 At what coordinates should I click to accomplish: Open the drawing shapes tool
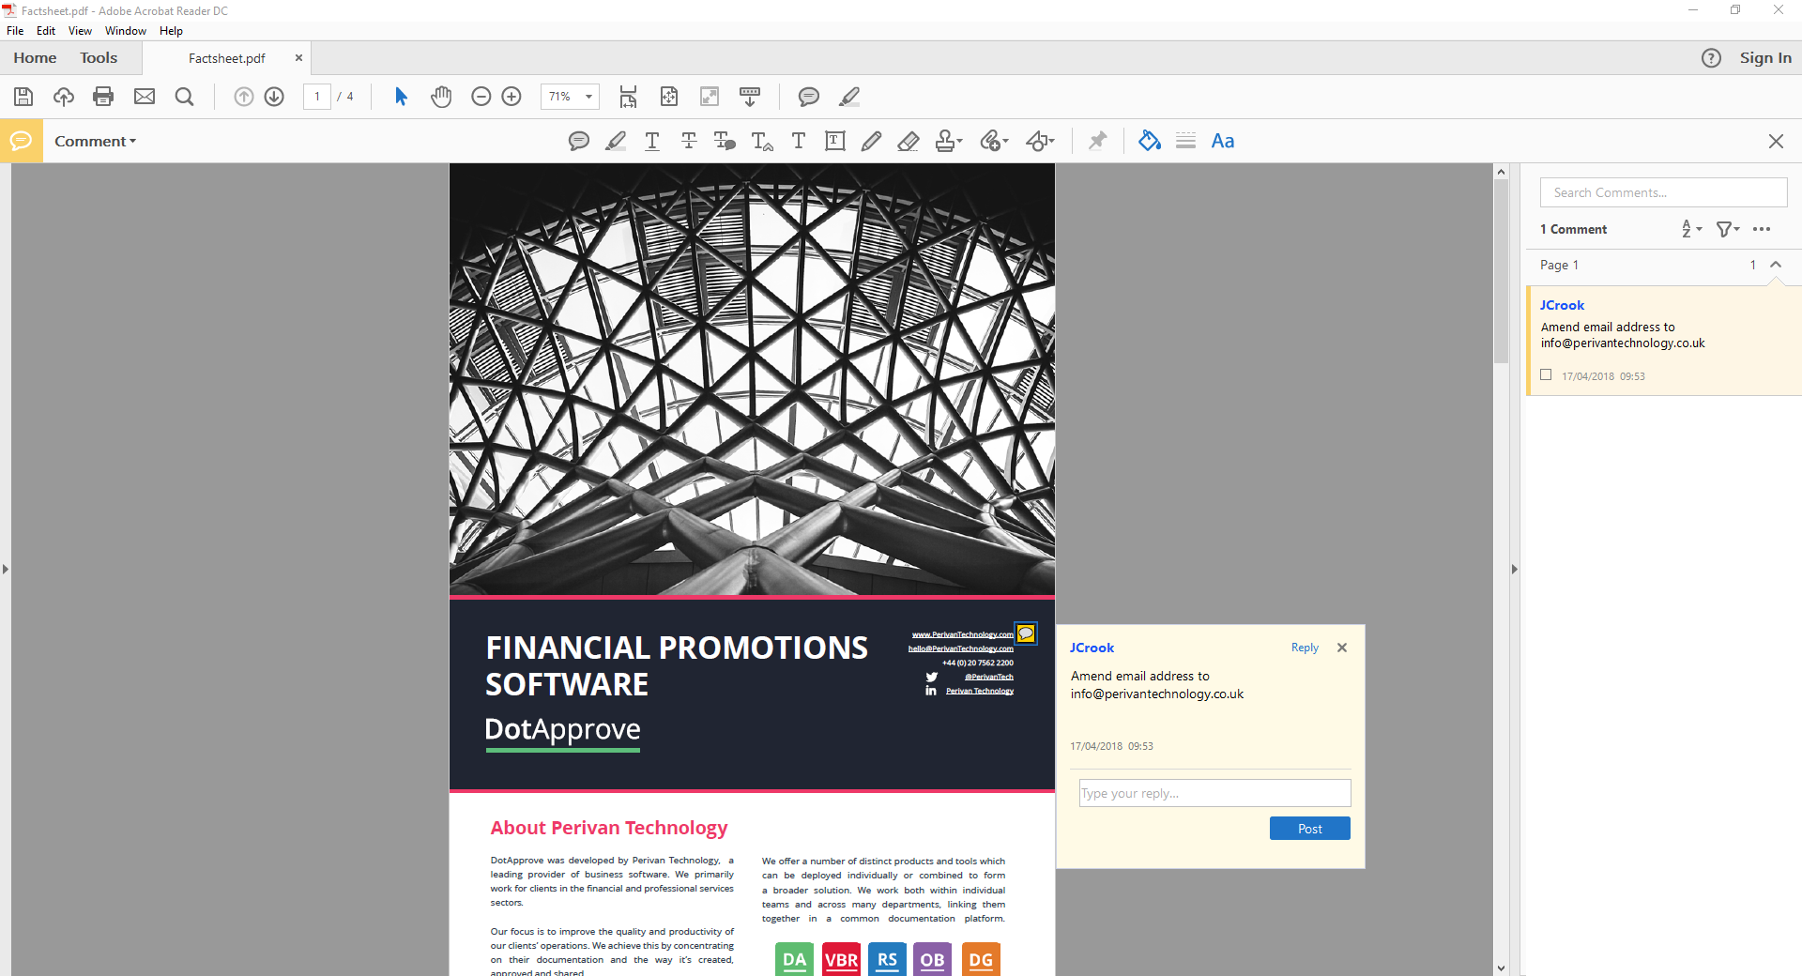(x=1040, y=141)
